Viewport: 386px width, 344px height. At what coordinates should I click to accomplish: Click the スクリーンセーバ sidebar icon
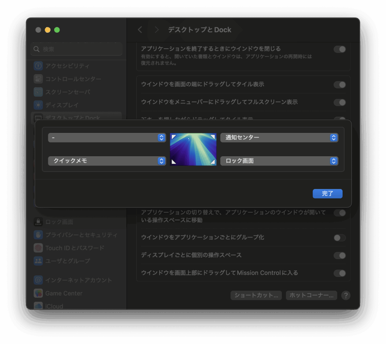tap(38, 92)
